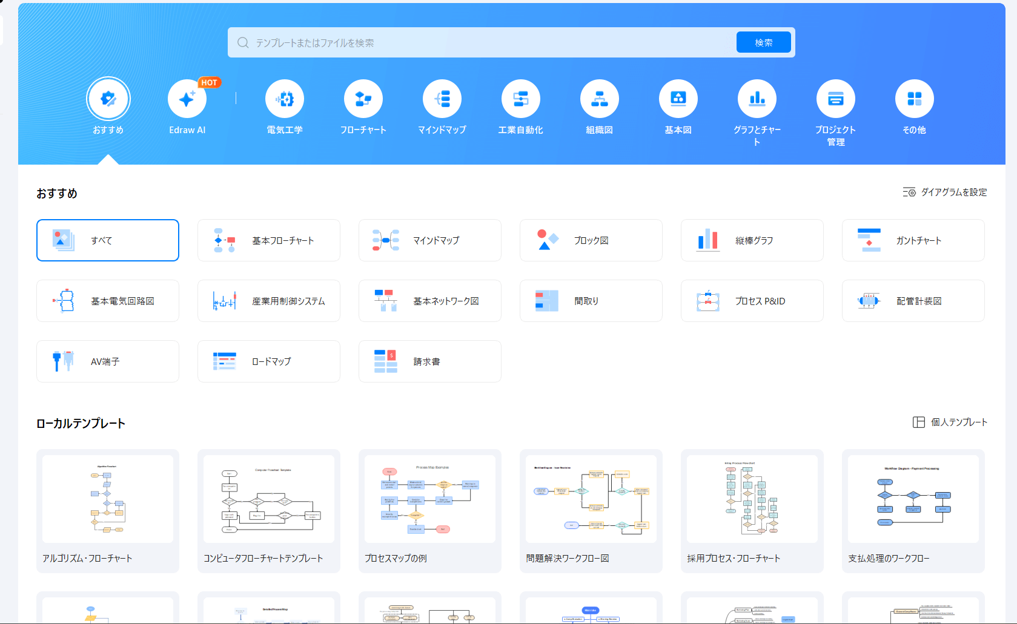Open ダイアグラムを設定 link
The width and height of the screenshot is (1017, 624).
pos(954,192)
